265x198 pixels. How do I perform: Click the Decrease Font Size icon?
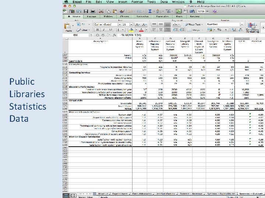(x=144, y=25)
